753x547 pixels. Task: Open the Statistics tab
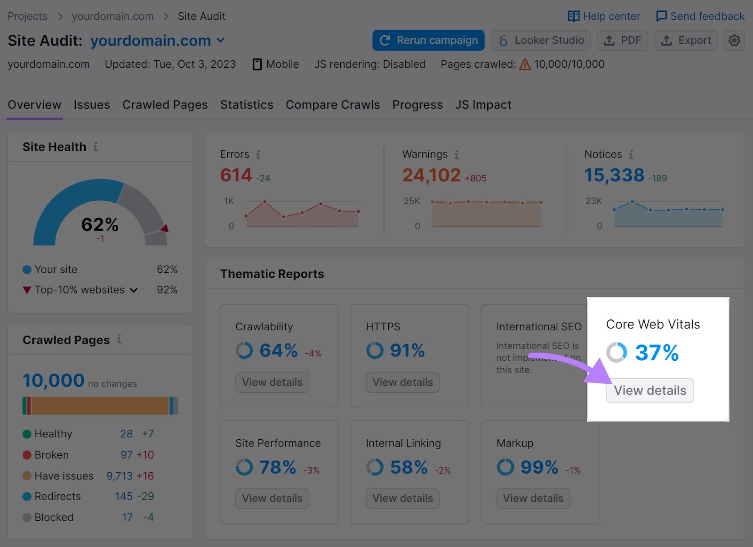click(x=247, y=104)
